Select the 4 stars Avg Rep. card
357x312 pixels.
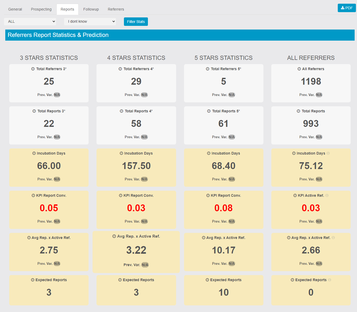(x=136, y=252)
